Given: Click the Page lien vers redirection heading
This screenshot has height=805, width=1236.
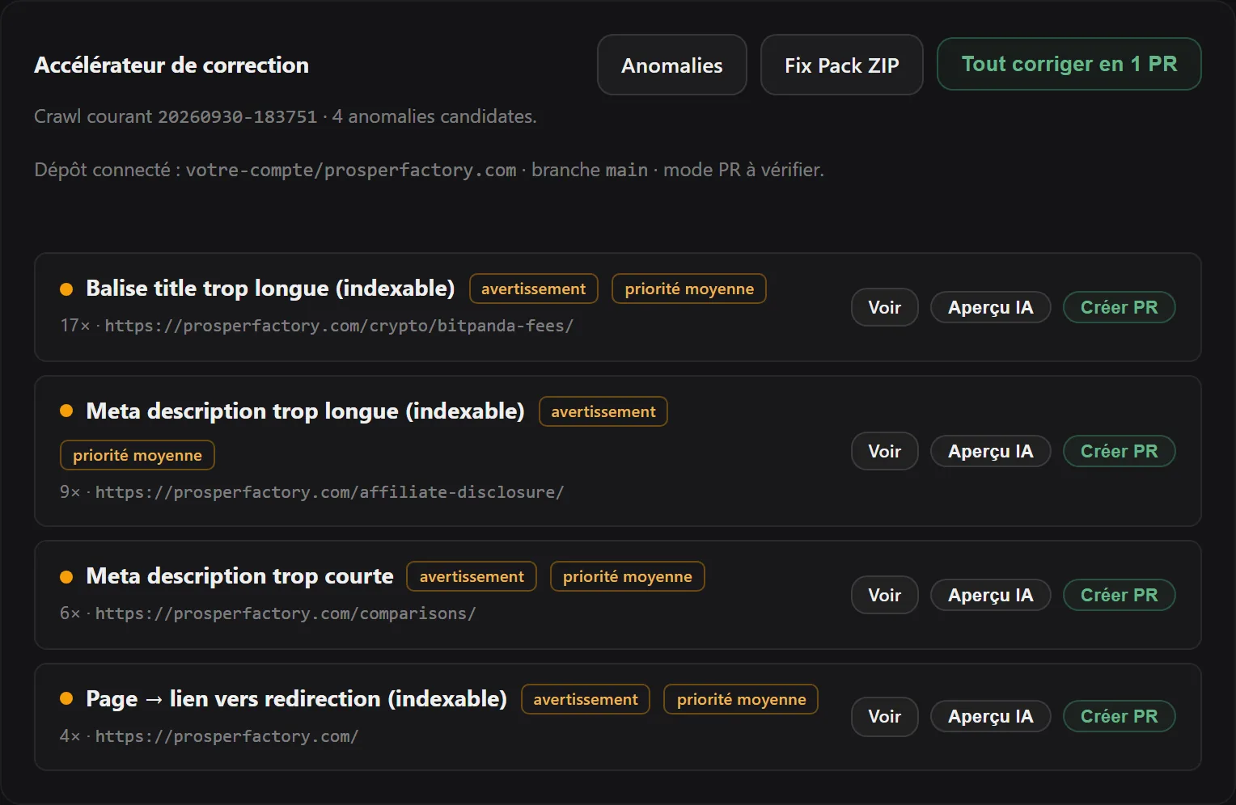Looking at the screenshot, I should [296, 699].
